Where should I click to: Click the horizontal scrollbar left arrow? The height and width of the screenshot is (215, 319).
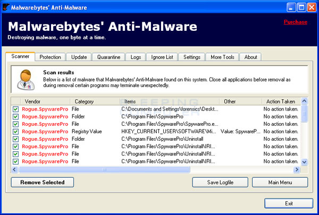click(14, 169)
